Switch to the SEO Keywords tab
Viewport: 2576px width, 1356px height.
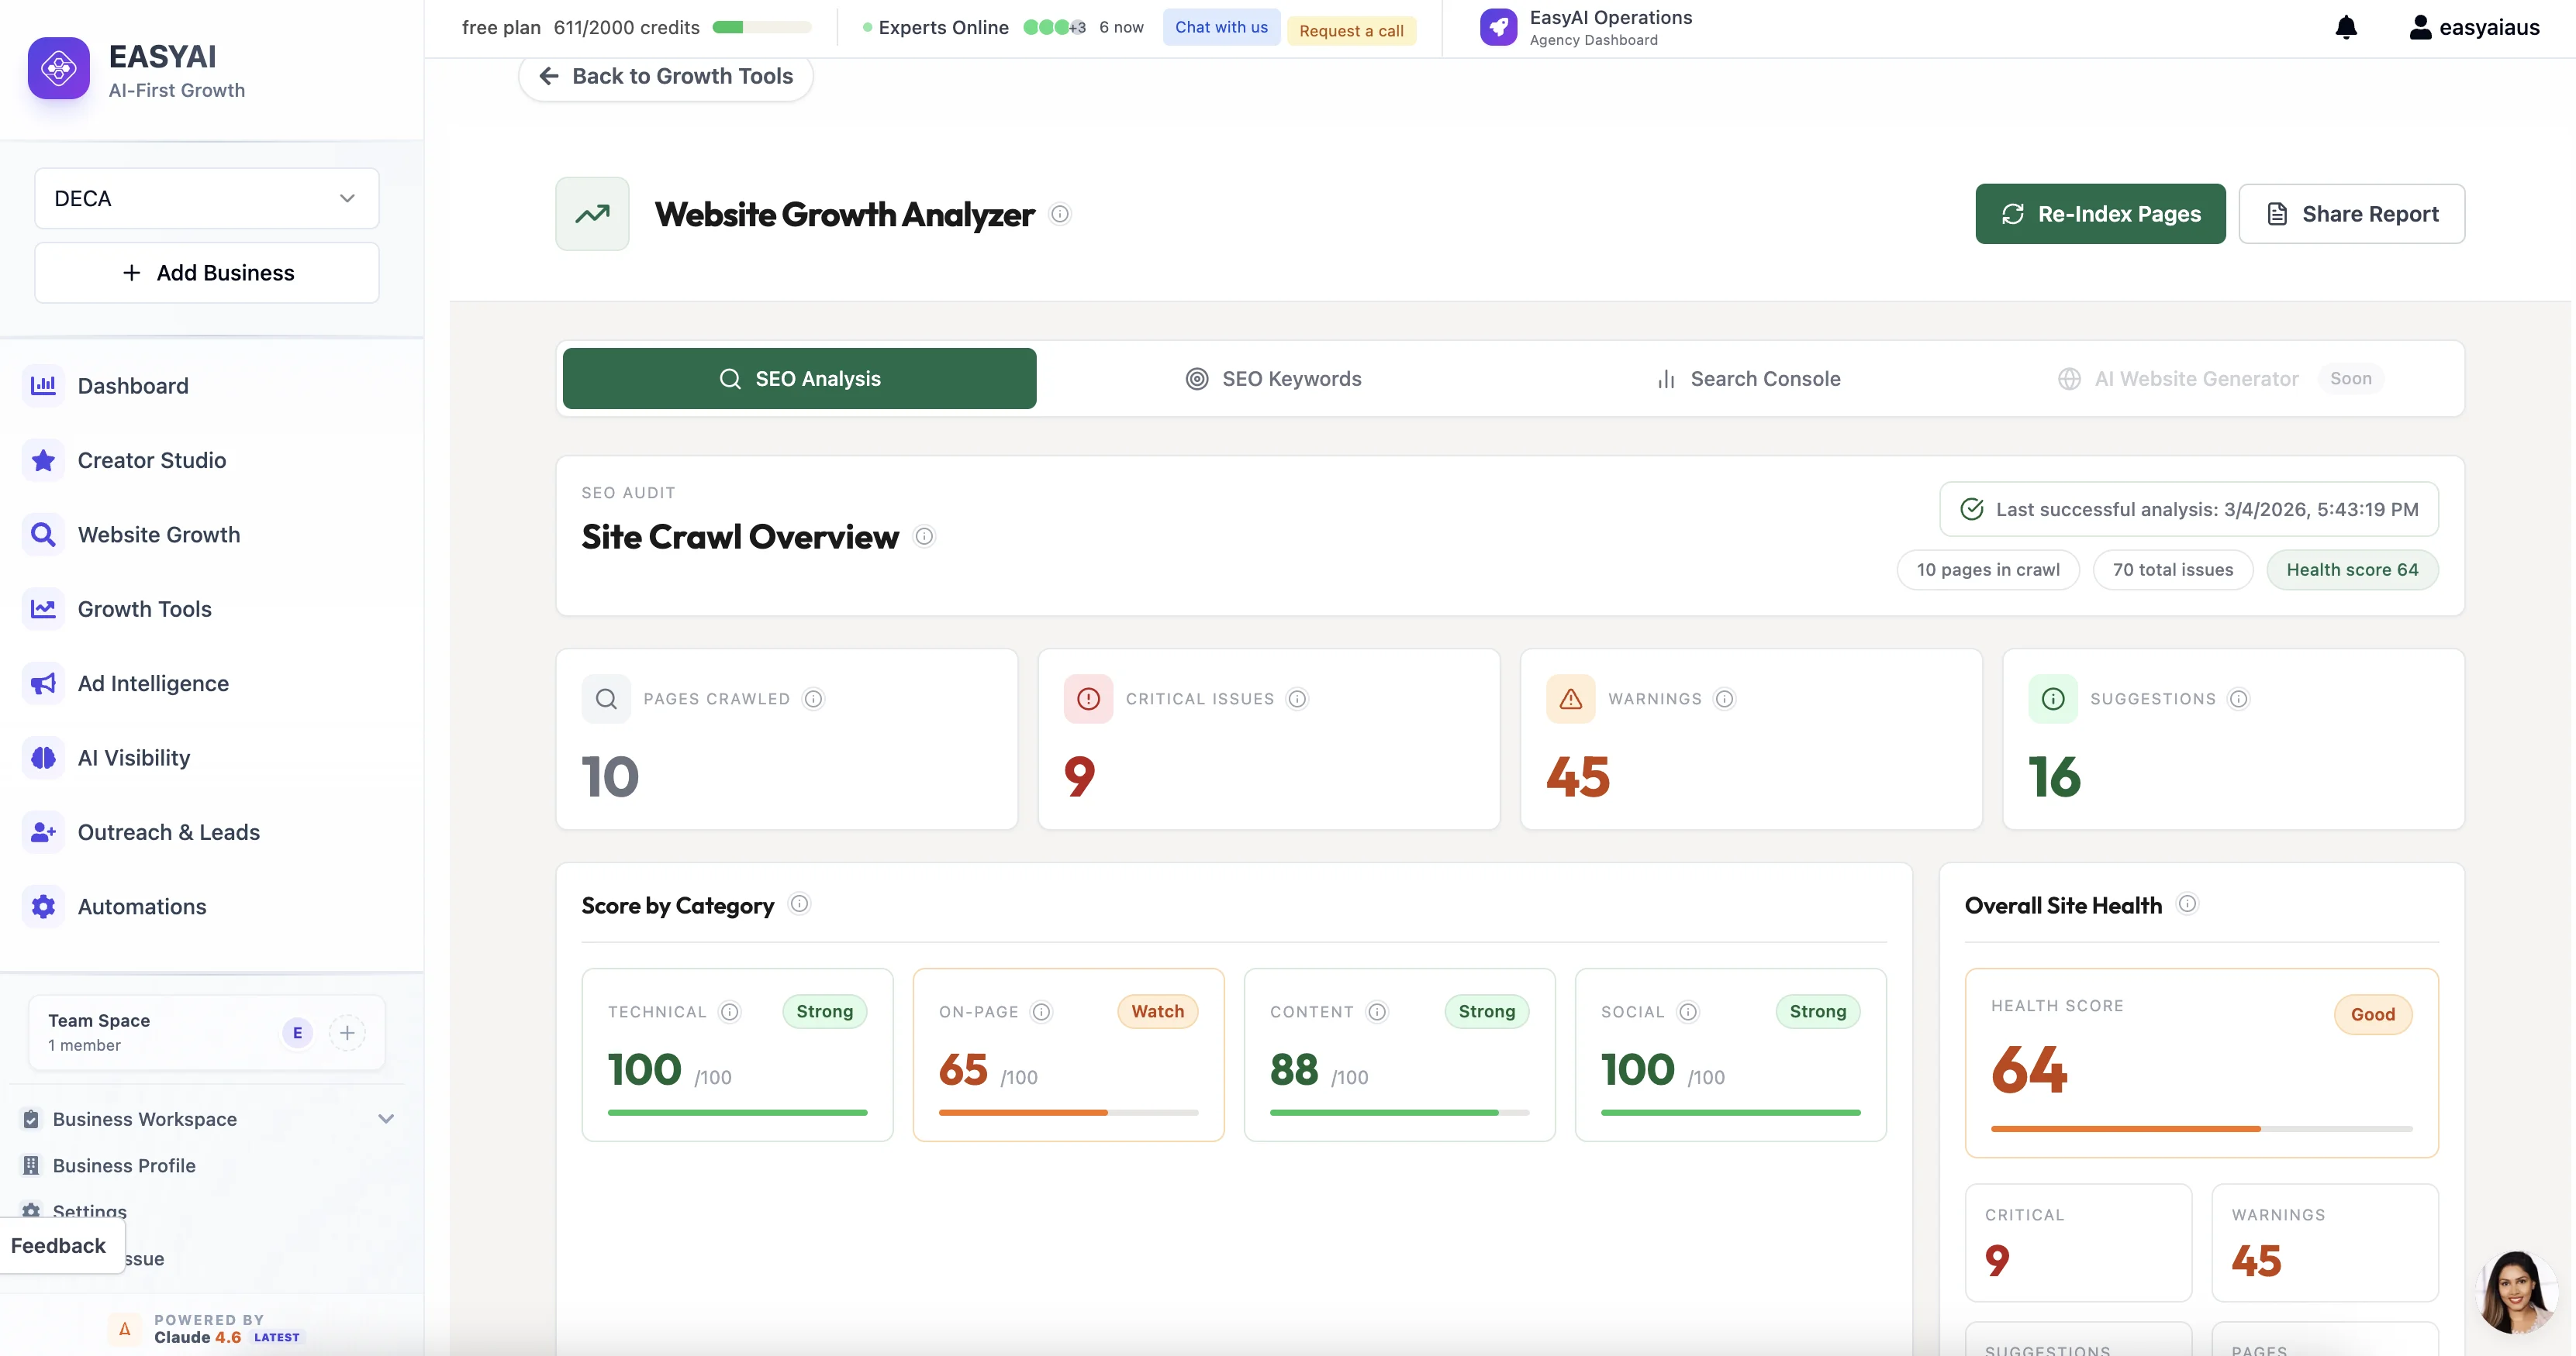click(x=1273, y=377)
